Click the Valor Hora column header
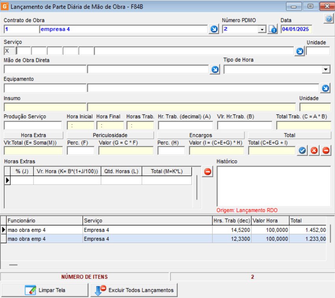This screenshot has height=298, width=335. [x=270, y=221]
